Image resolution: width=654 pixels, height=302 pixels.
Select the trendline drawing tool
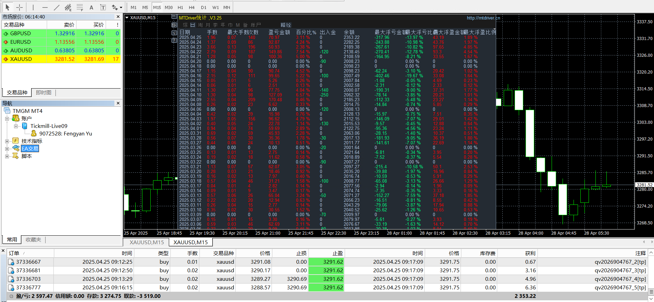tap(57, 7)
